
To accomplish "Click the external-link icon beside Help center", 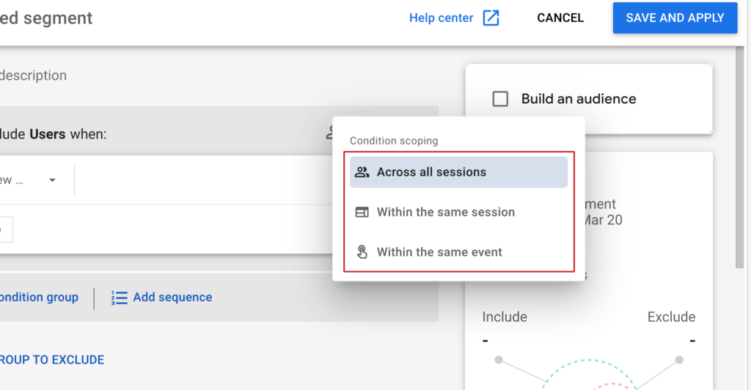I will click(x=491, y=18).
